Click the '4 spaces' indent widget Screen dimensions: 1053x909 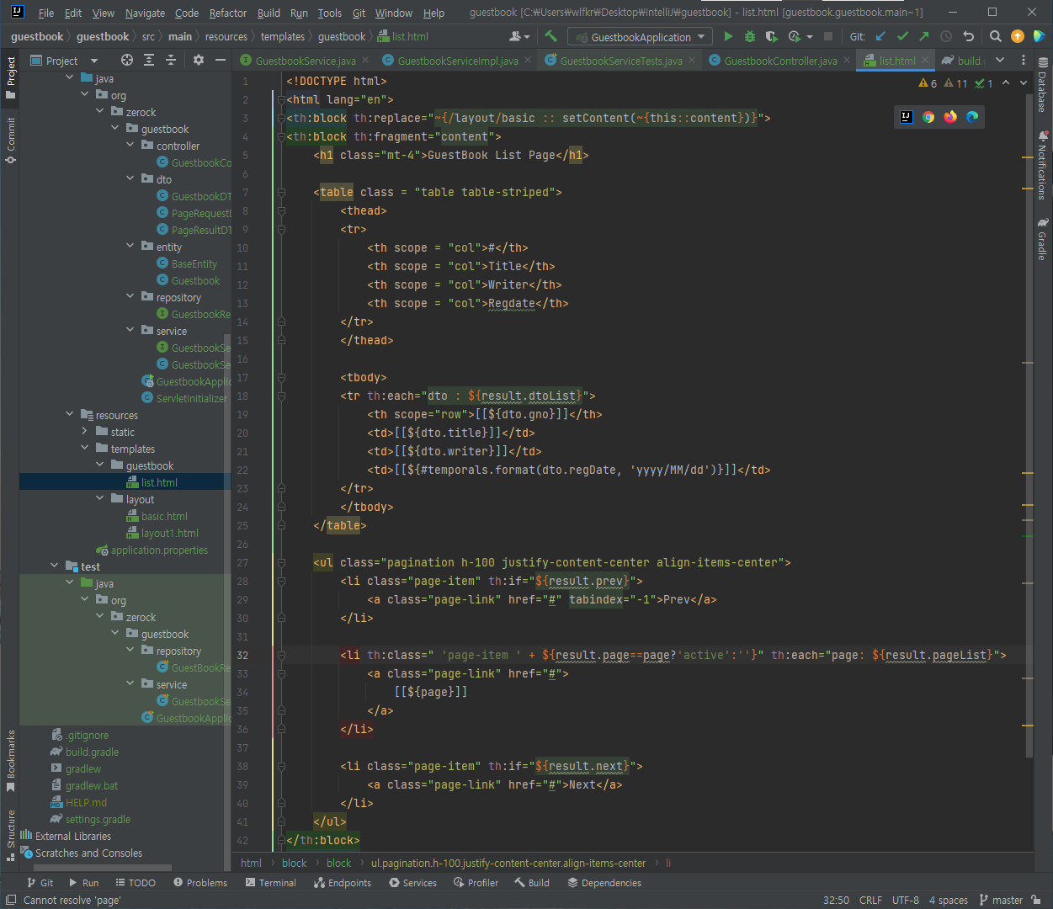949,900
